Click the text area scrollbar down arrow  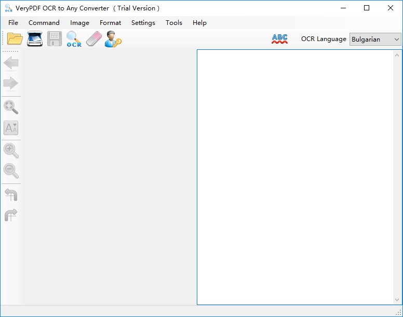coord(397,300)
